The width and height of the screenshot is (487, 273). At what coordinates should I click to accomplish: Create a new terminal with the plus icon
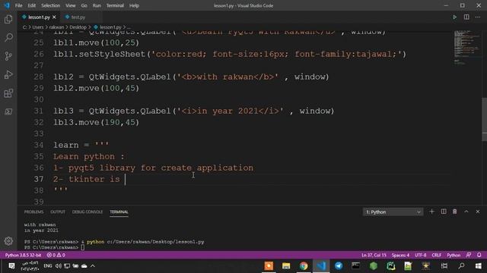click(x=431, y=212)
